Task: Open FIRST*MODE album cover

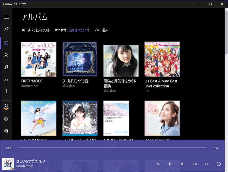Action: tap(39, 59)
